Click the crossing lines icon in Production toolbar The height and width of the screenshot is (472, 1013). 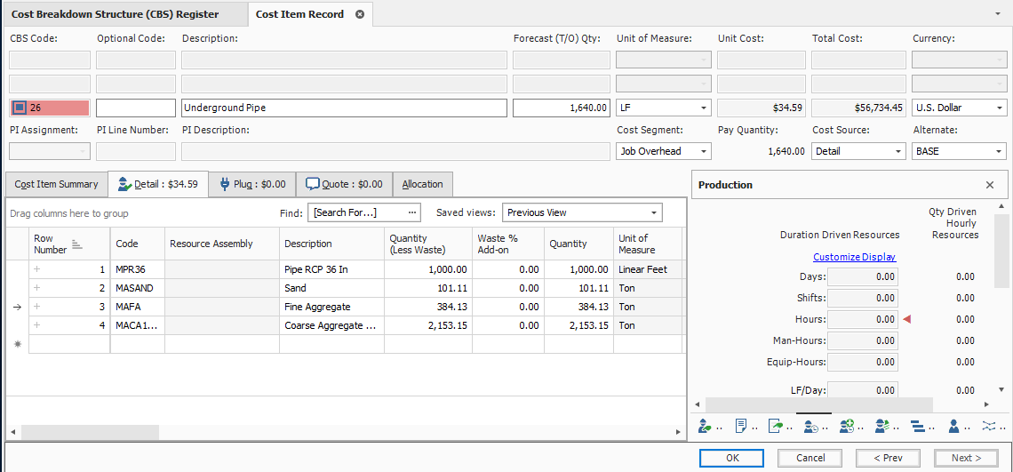click(x=989, y=426)
